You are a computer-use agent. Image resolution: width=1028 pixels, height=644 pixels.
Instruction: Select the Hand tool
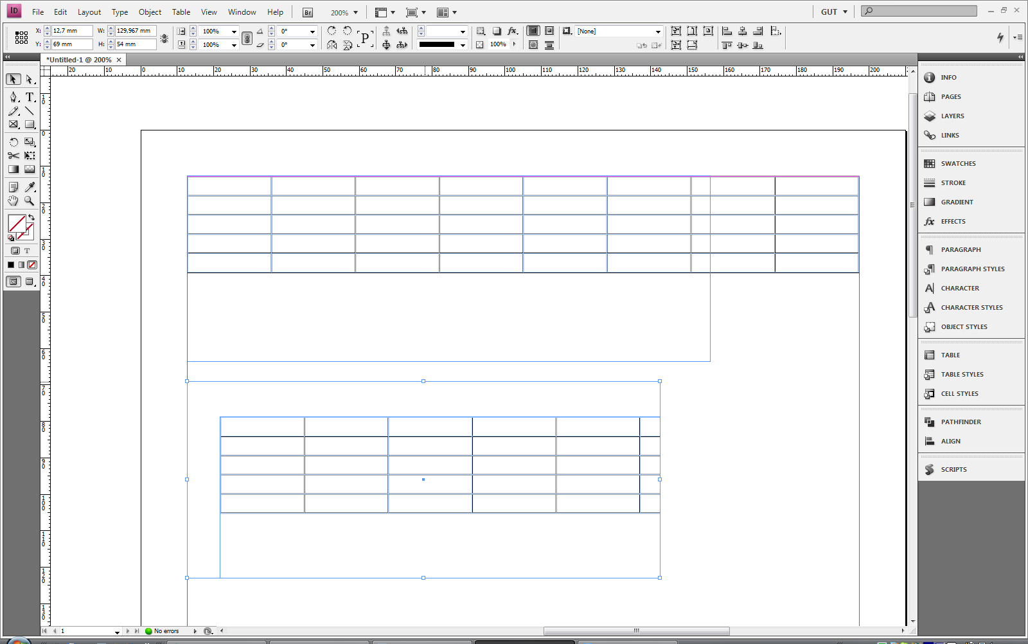[13, 201]
